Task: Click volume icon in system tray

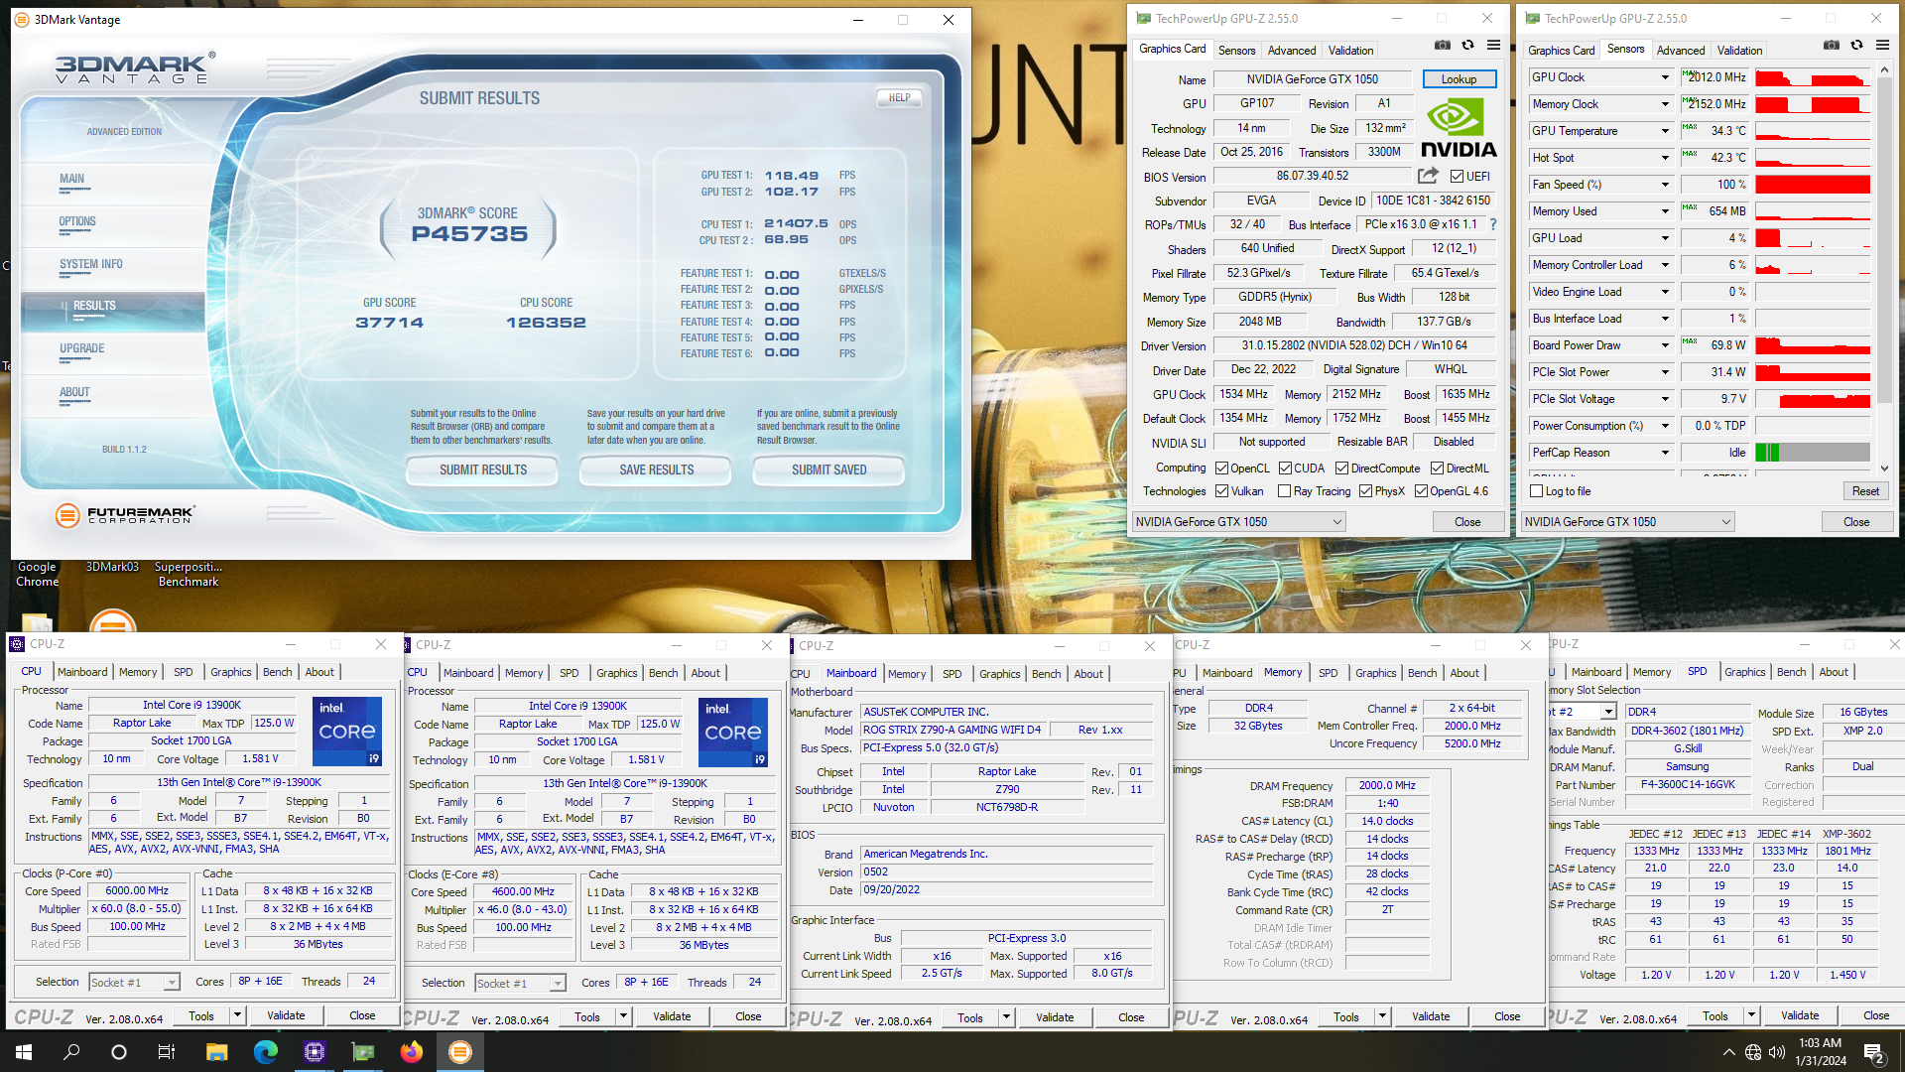Action: coord(1777,1052)
